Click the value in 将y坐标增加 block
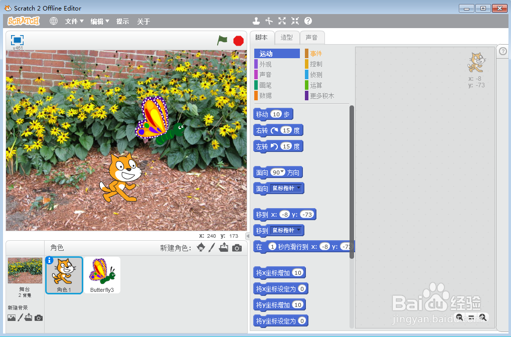 pyautogui.click(x=297, y=305)
